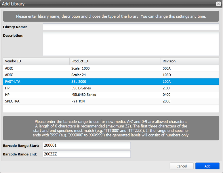Sort list by Product ID column
223x173 pixels.
[115, 61]
